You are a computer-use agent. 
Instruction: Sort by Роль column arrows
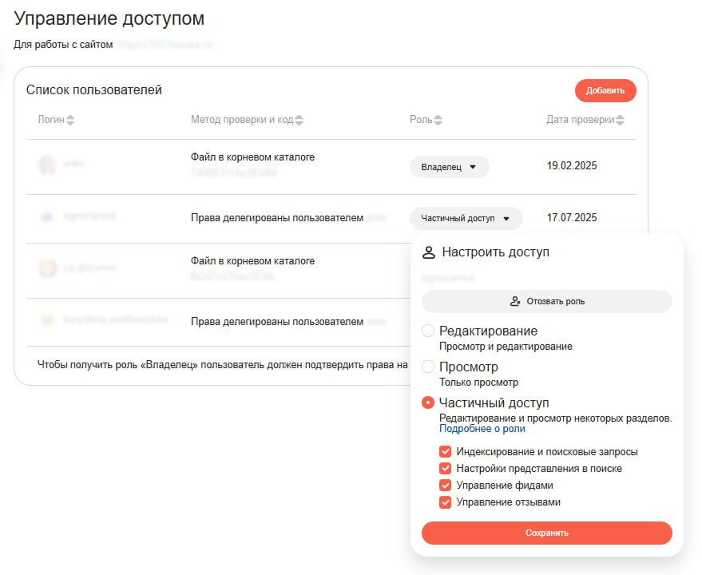click(438, 121)
